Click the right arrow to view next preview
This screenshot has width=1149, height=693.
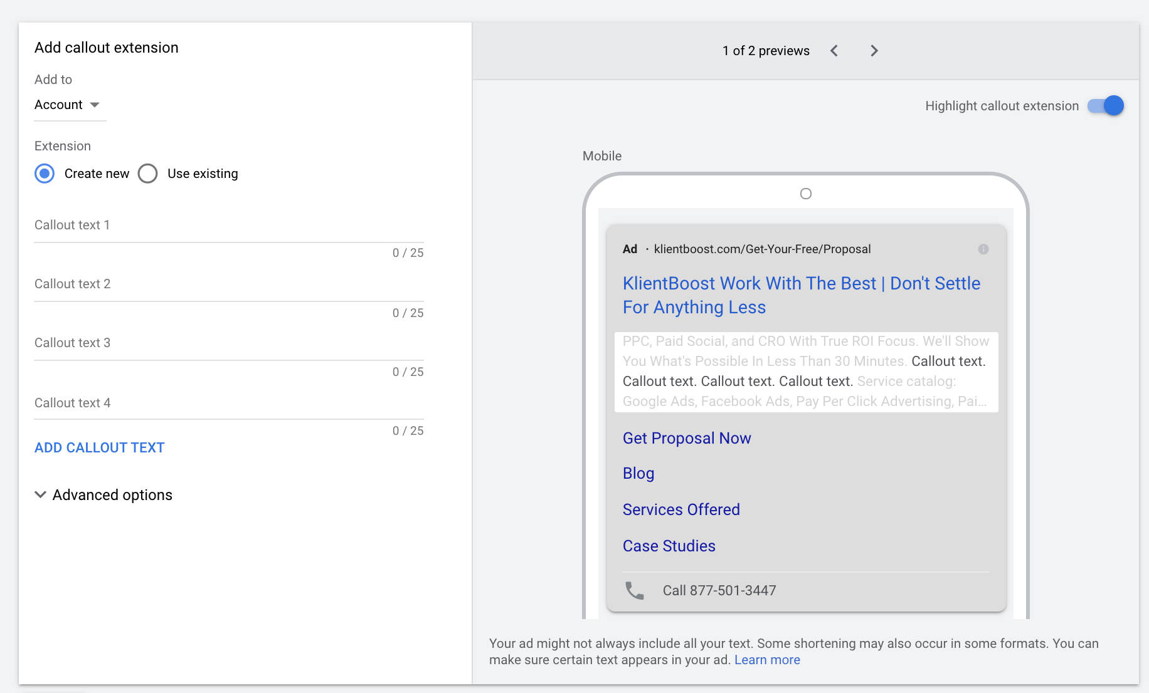click(x=874, y=51)
